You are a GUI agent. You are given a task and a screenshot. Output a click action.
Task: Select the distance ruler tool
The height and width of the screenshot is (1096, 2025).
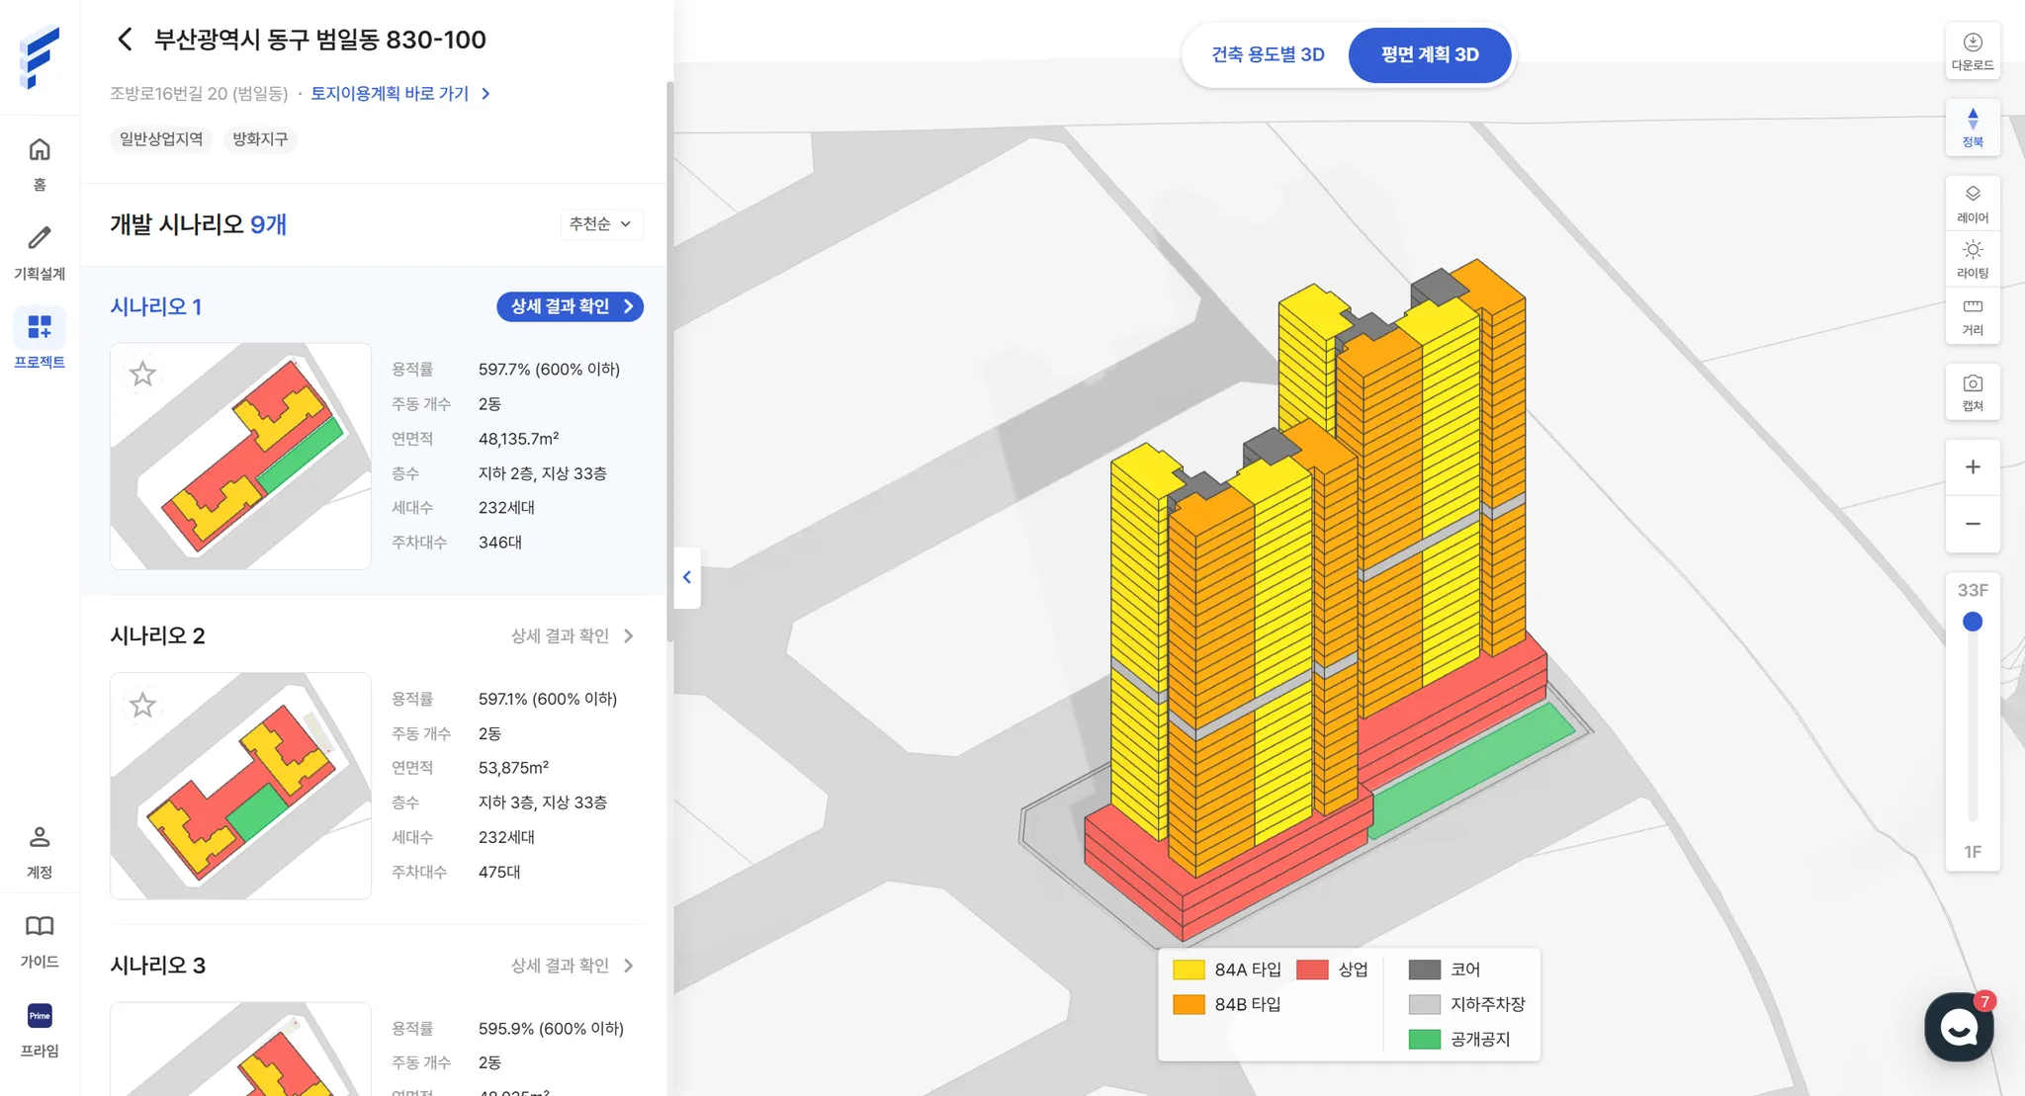pyautogui.click(x=1972, y=315)
